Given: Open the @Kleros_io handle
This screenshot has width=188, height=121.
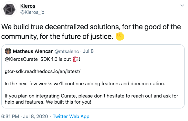Looking at the screenshot, I should [x=32, y=12].
